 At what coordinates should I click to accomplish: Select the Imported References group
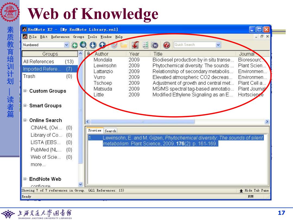point(50,69)
